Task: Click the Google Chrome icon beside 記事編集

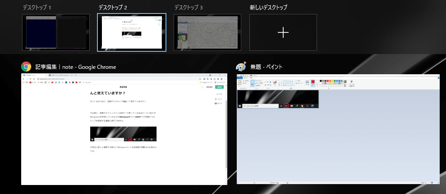Action: pyautogui.click(x=26, y=67)
